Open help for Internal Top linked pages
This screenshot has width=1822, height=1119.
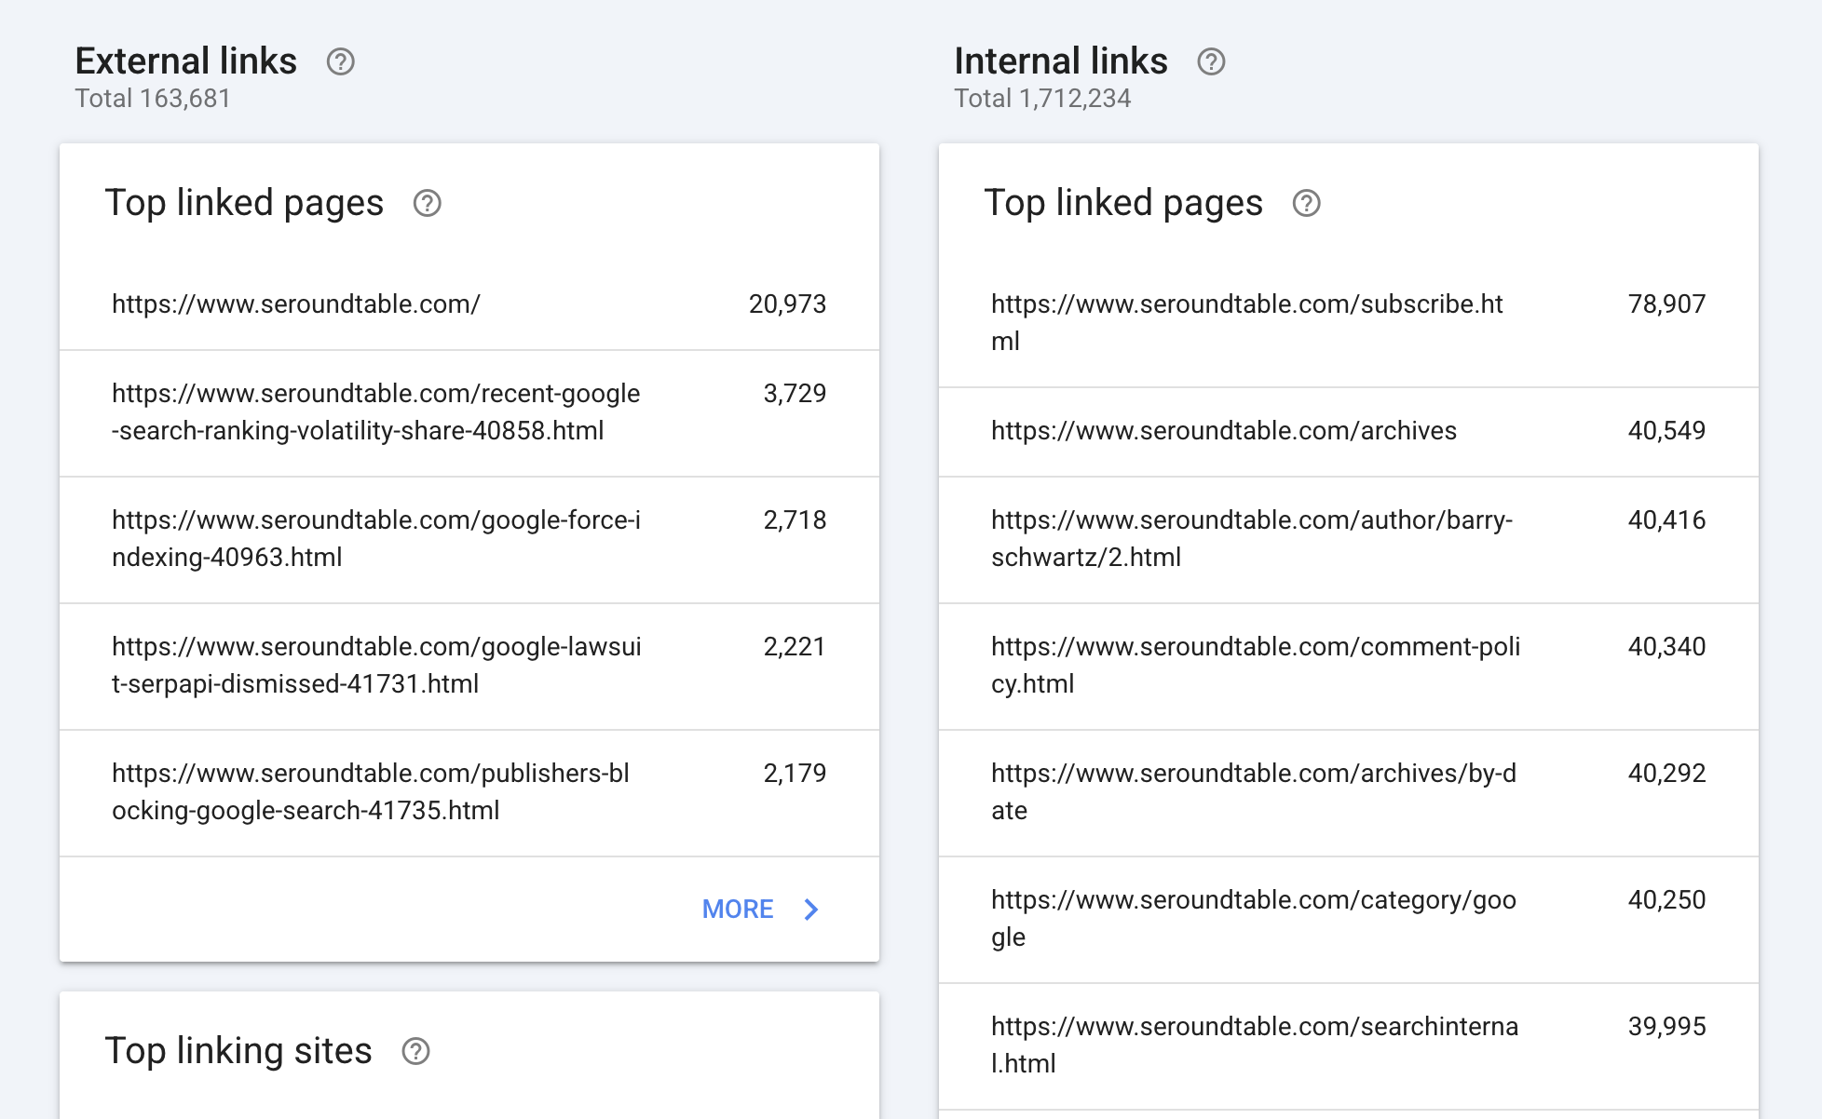1307,203
